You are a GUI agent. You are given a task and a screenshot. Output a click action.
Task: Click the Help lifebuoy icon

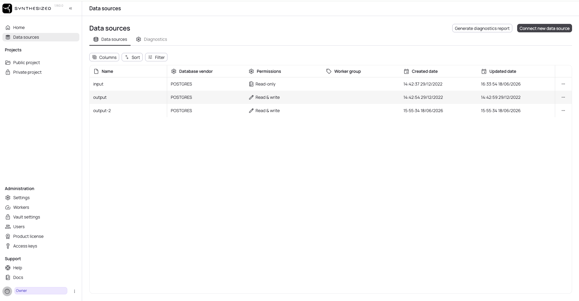click(x=8, y=268)
